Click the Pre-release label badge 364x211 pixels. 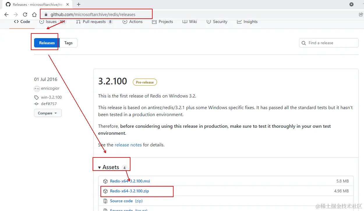[x=145, y=82]
